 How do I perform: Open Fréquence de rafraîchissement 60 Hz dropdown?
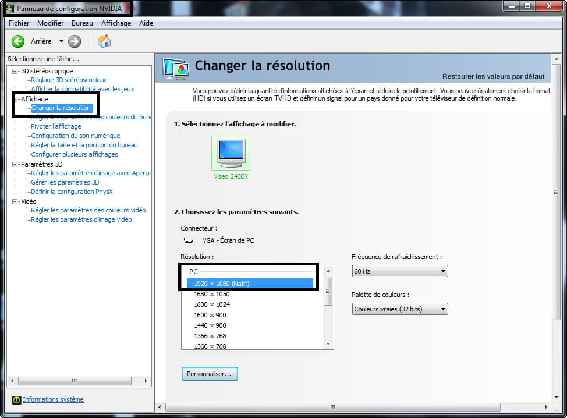pyautogui.click(x=400, y=271)
